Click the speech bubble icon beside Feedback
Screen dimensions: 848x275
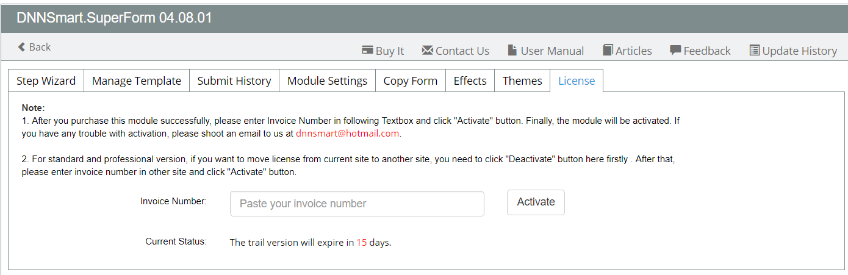(x=675, y=50)
